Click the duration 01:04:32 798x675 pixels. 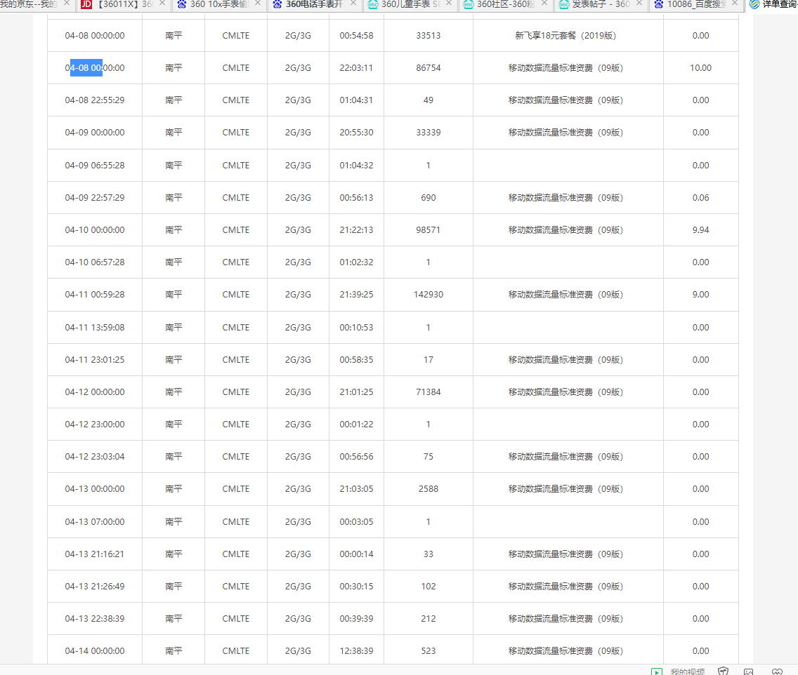(x=356, y=165)
